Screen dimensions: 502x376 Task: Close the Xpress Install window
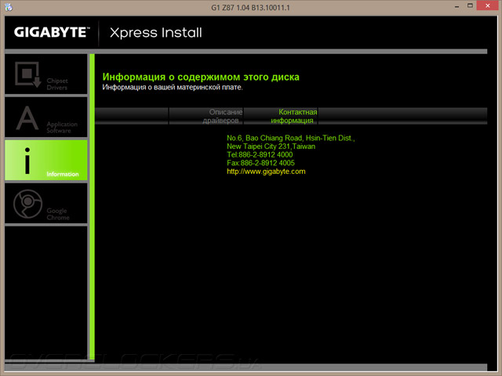click(x=488, y=5)
